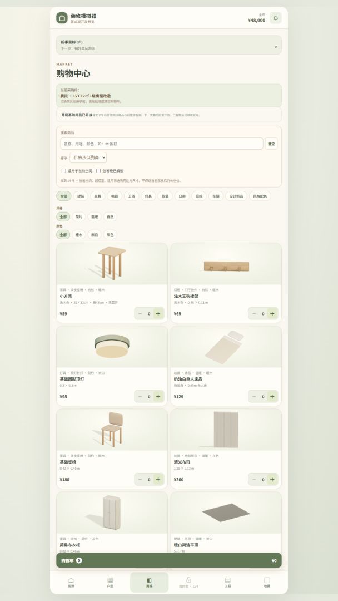Add one 遮光布帘 with plus button

pos(272,479)
